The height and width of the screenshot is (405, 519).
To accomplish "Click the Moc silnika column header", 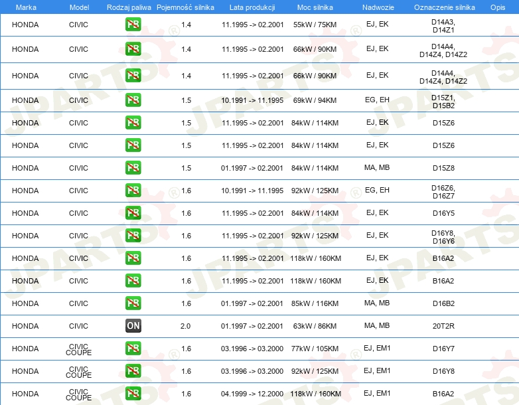I will pyautogui.click(x=315, y=7).
